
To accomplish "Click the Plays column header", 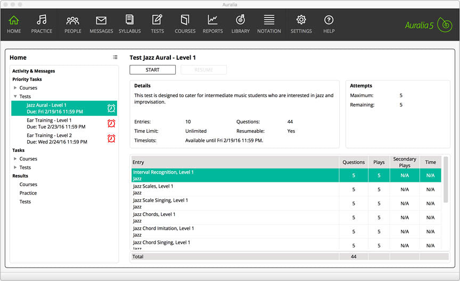I will click(x=379, y=162).
